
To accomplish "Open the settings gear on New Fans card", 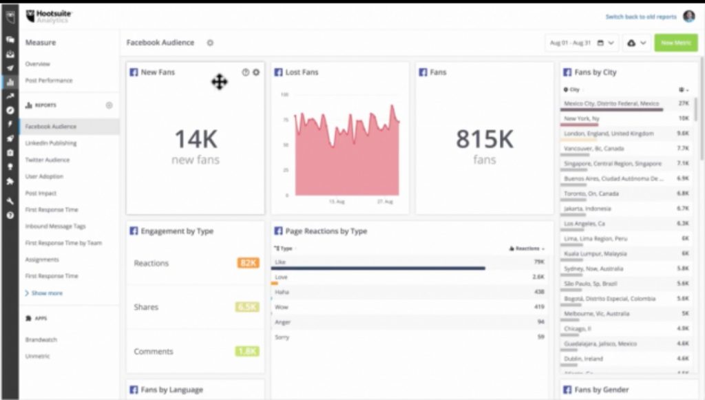I will click(256, 72).
